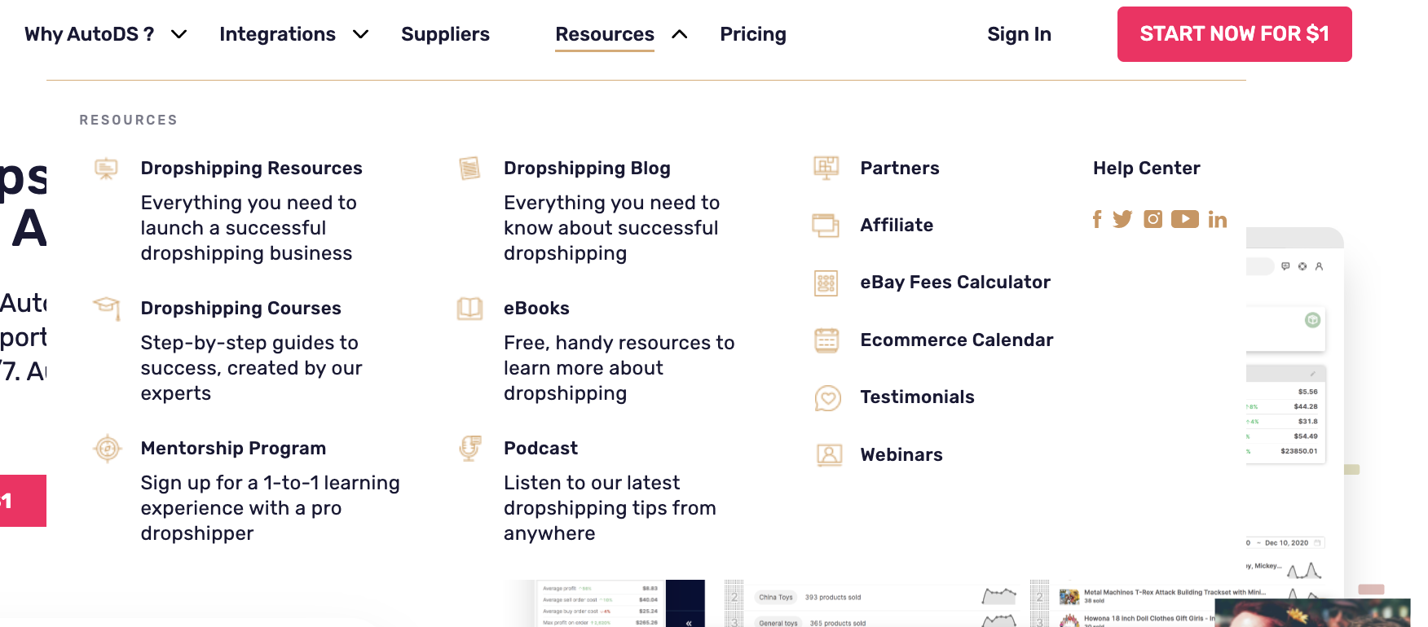Click the Ecommerce Calendar icon
1428x627 pixels.
pyautogui.click(x=826, y=340)
